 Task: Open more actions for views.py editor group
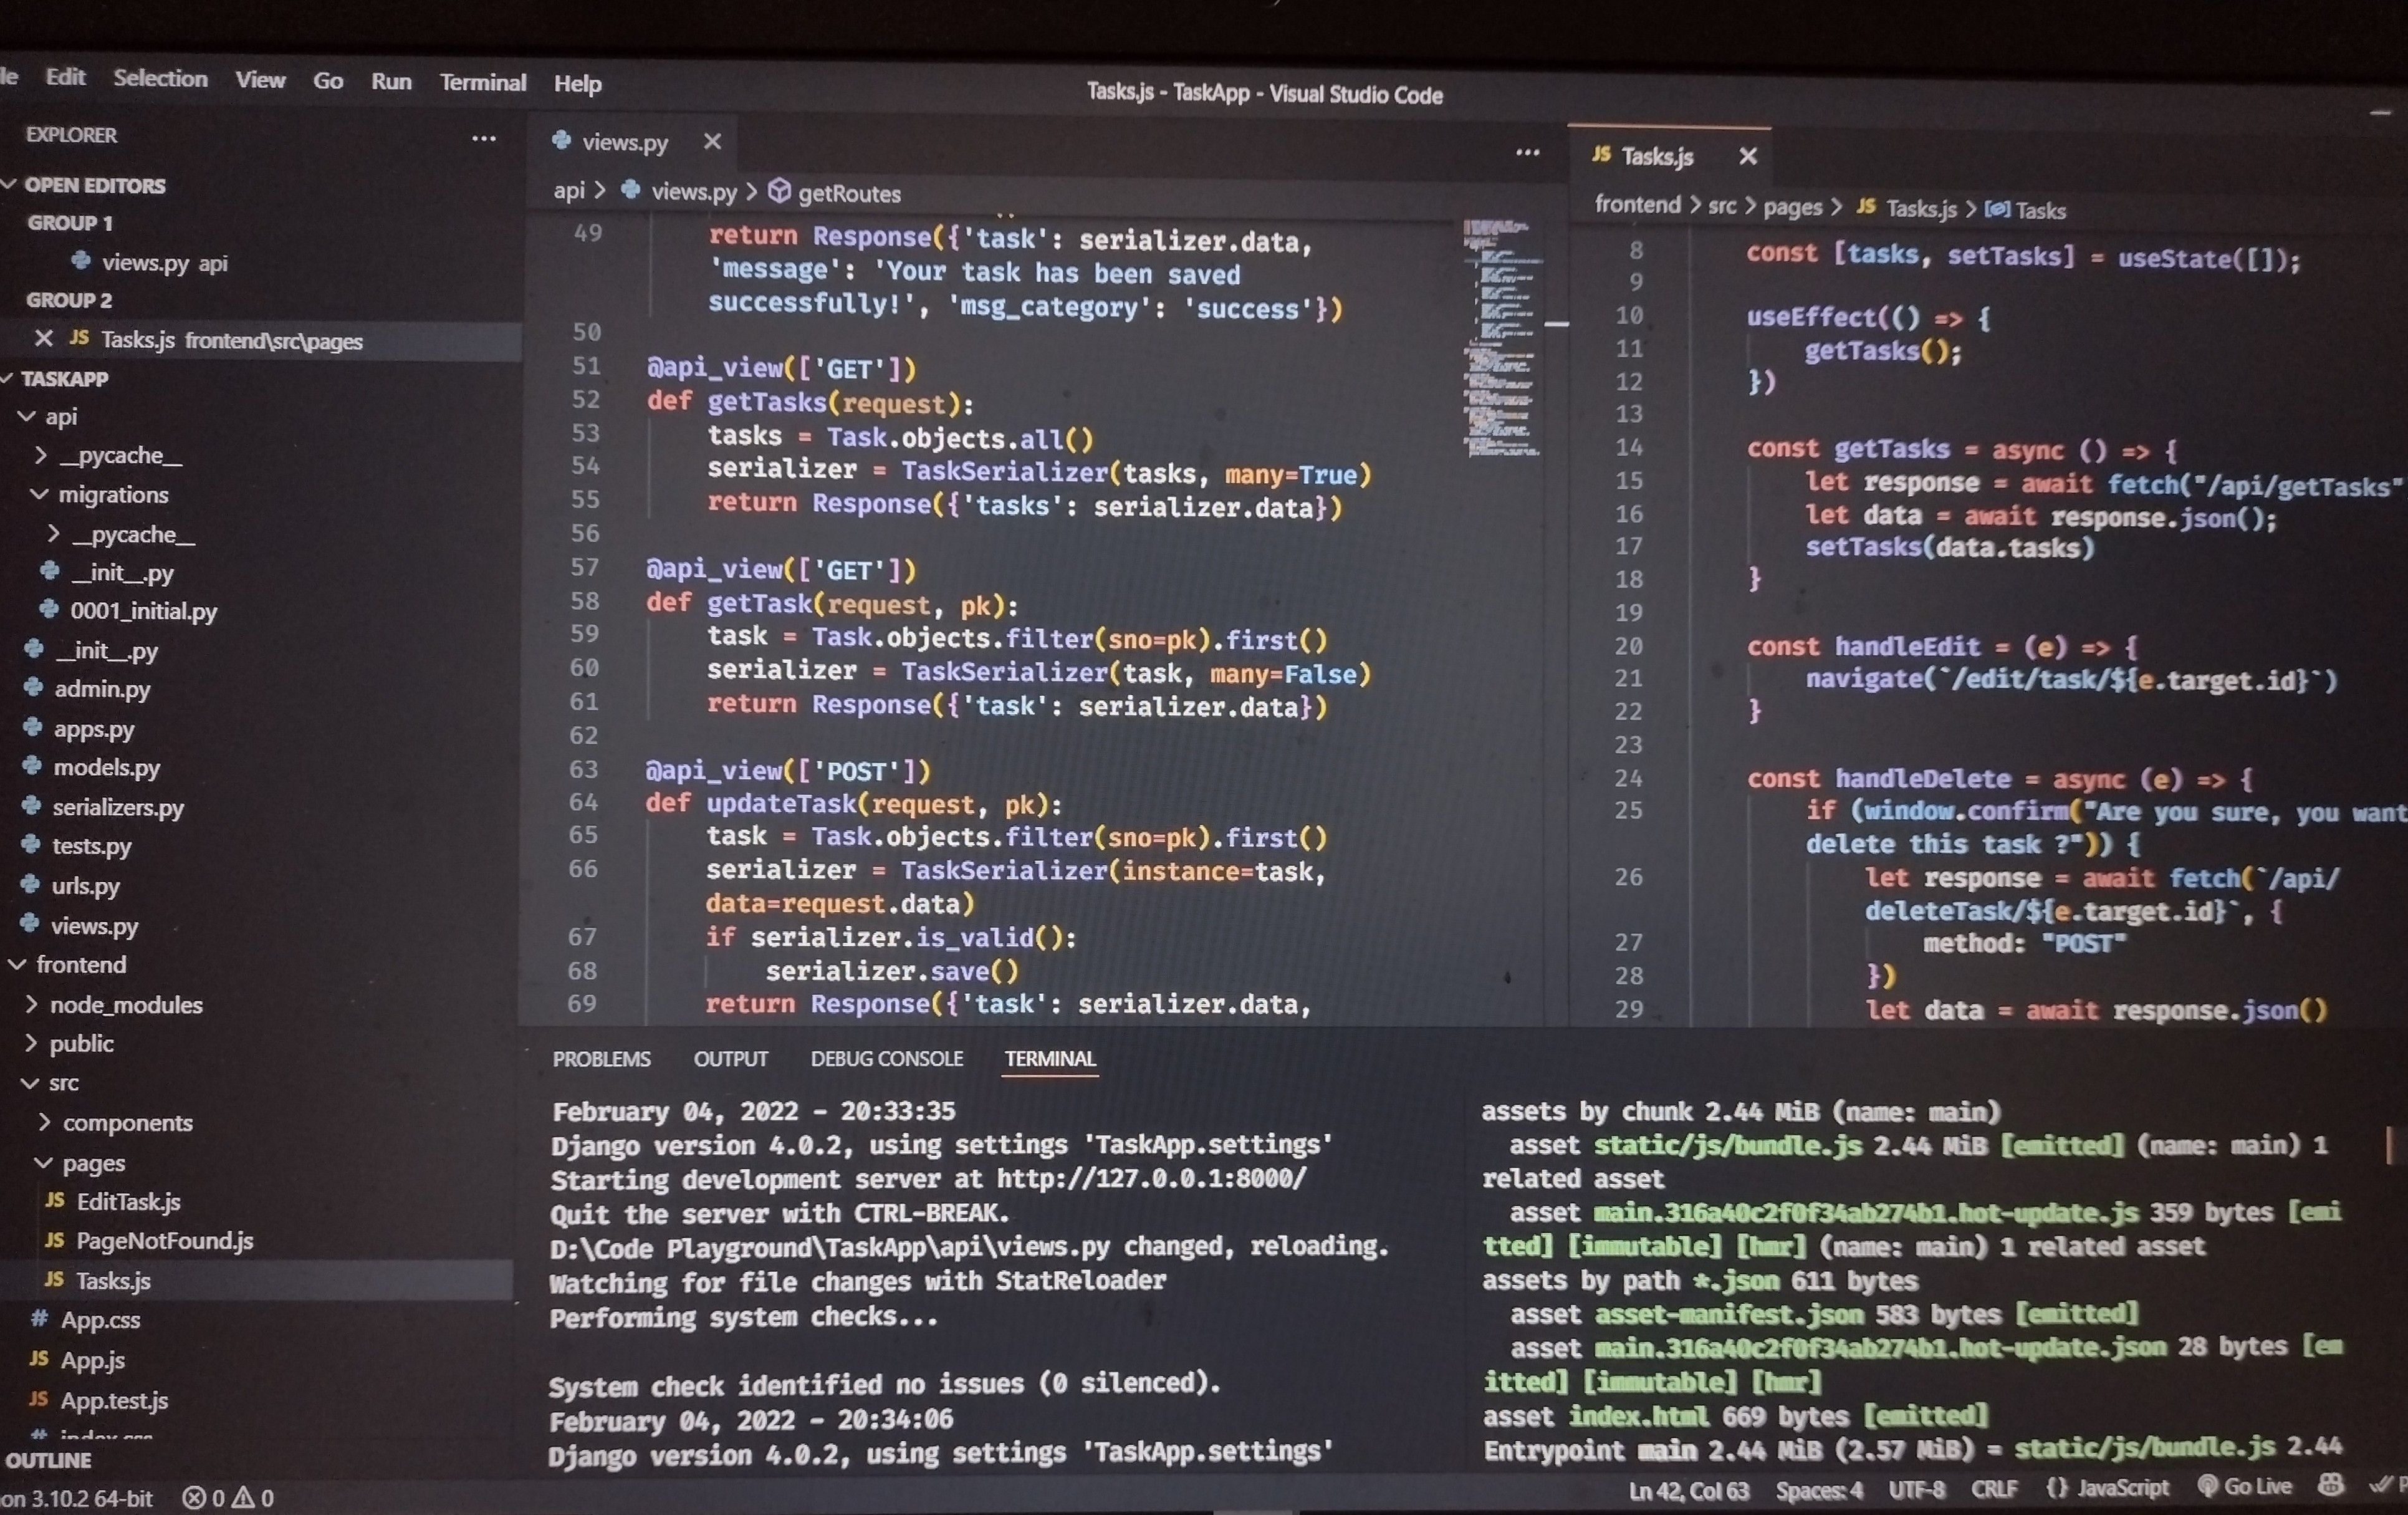coord(1527,153)
